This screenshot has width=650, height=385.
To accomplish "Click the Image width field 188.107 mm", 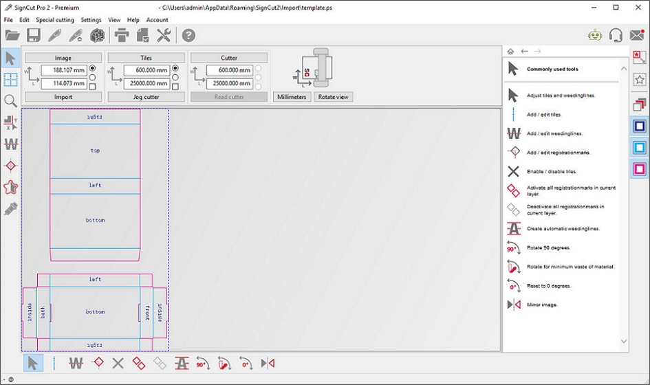I will pyautogui.click(x=64, y=70).
